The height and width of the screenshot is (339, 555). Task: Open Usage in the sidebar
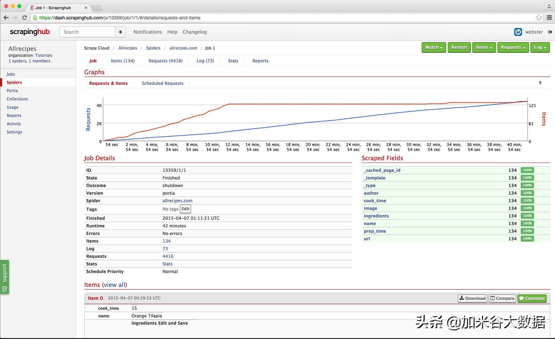[x=13, y=107]
